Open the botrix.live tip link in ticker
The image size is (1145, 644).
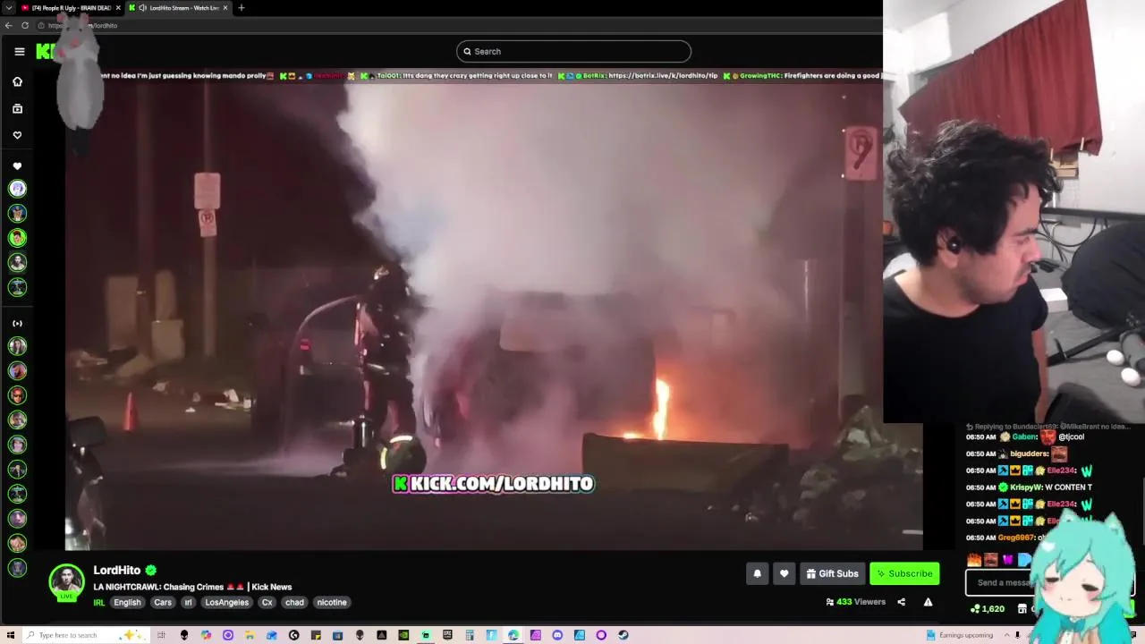pos(663,76)
